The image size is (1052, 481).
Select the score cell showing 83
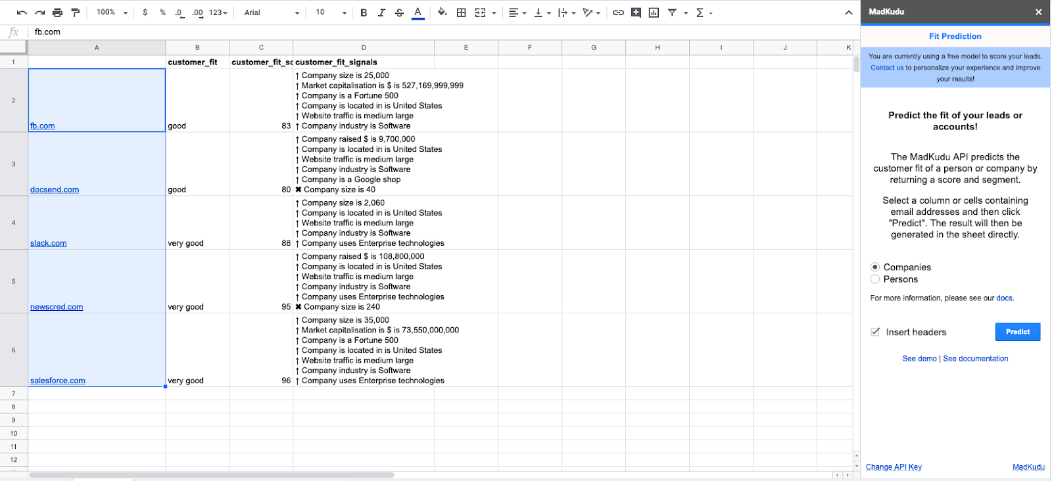coord(261,101)
